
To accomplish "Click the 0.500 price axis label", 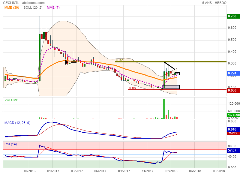I will point(232,40).
